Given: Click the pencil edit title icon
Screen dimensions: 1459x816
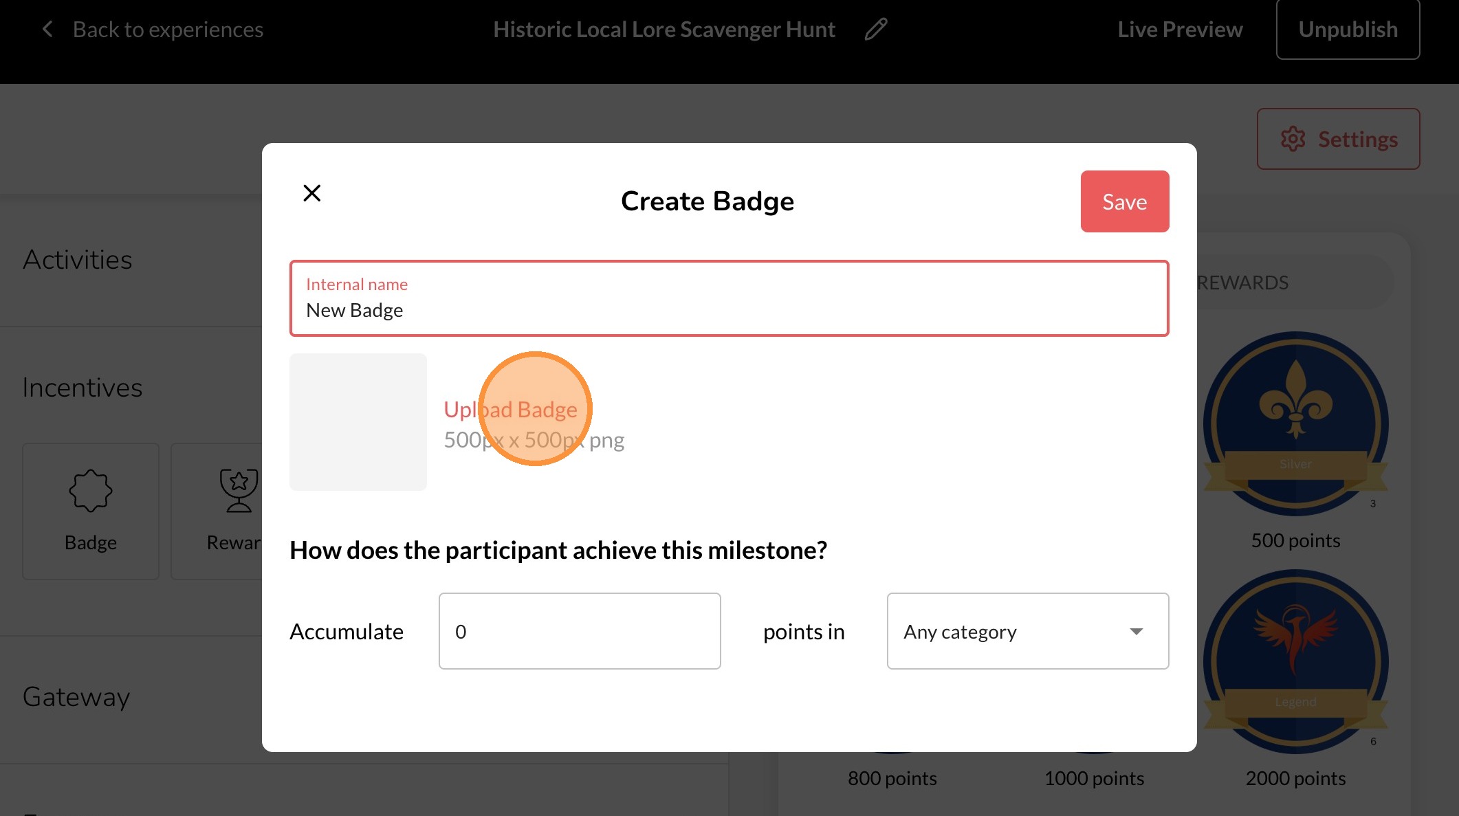Looking at the screenshot, I should coord(875,30).
